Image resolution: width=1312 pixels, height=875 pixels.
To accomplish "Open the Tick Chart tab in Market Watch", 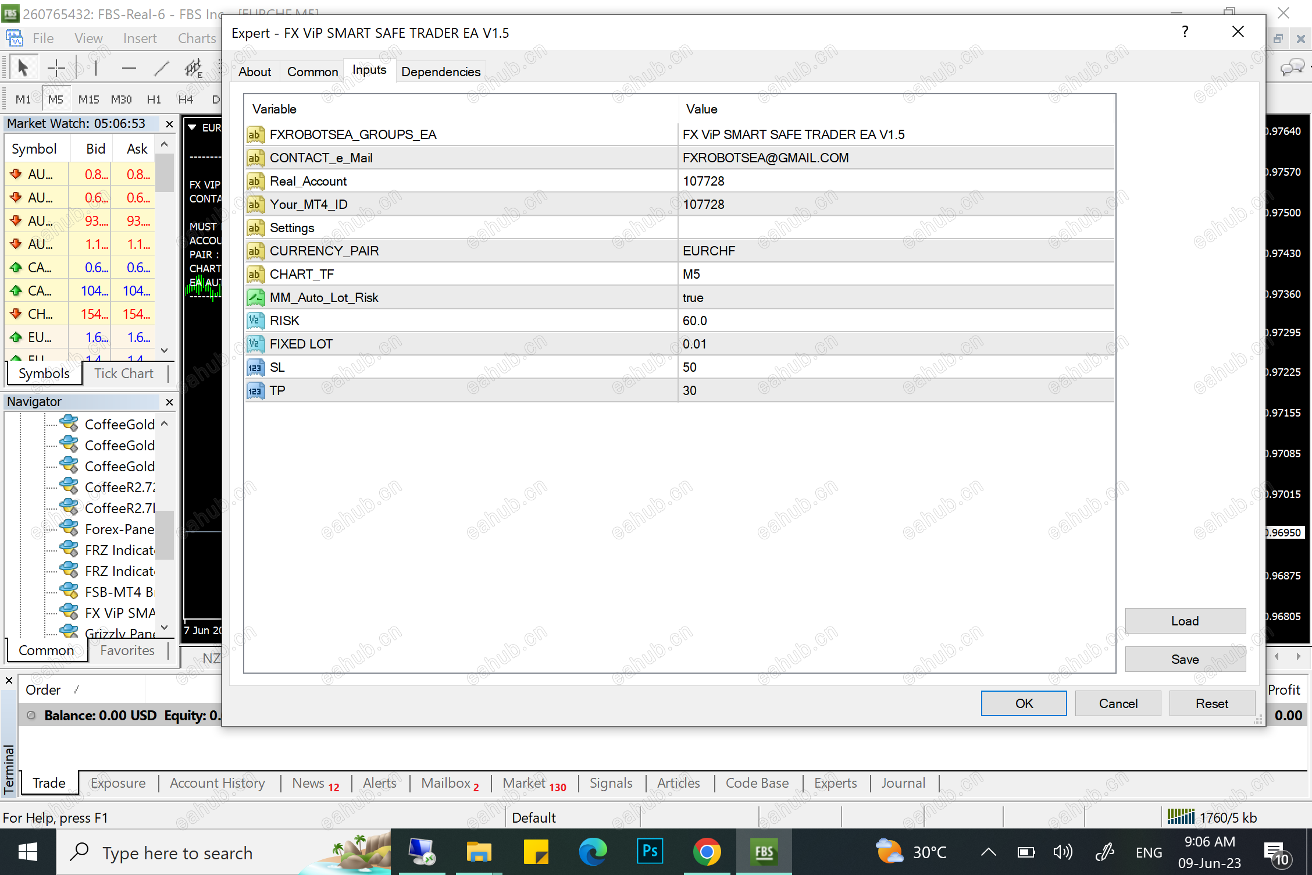I will click(124, 374).
